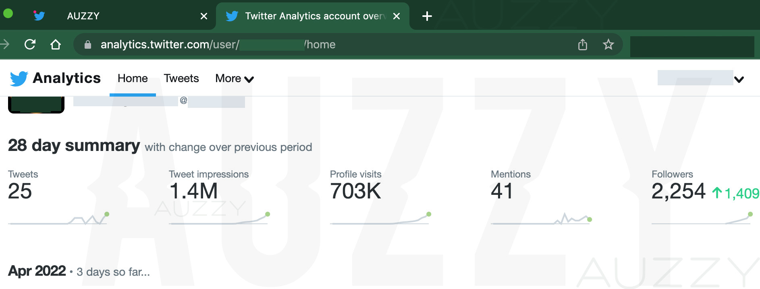Viewport: 760px width, 289px height.
Task: Click the Followers count 2,254
Action: coord(679,191)
